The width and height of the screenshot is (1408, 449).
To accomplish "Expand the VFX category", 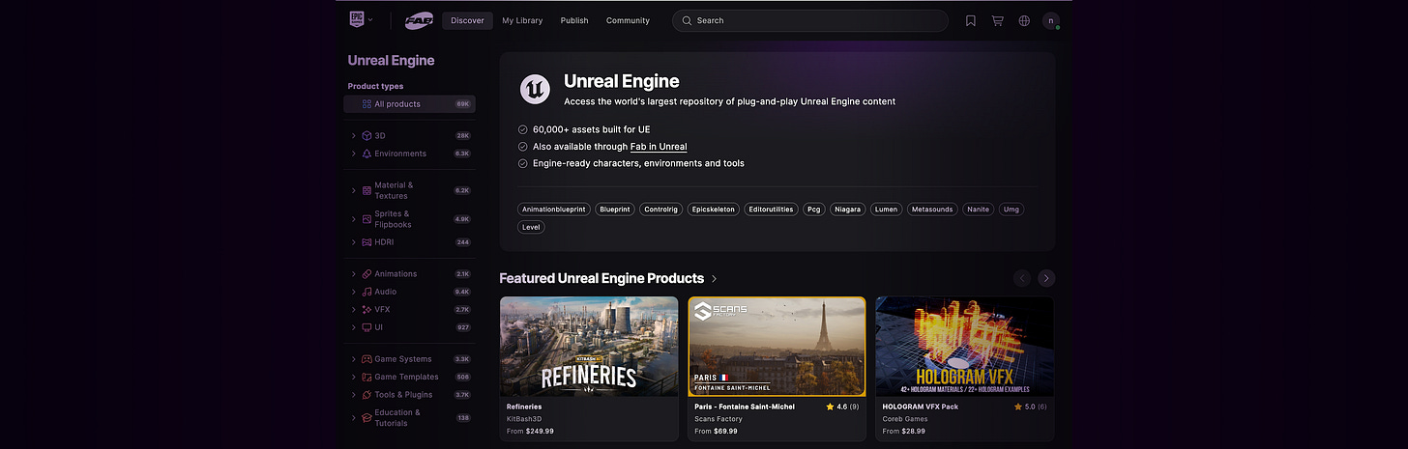I will [354, 310].
